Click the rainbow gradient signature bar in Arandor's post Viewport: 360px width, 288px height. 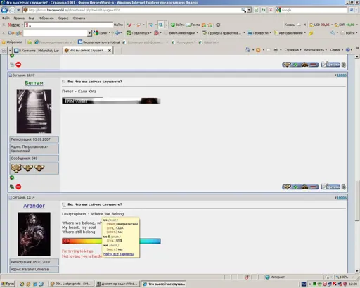click(111, 241)
